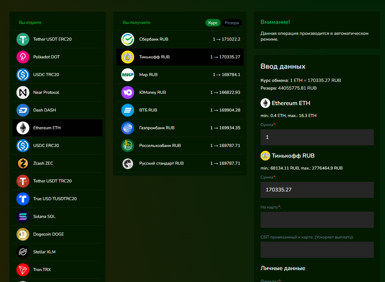Click the rate 1 → 169784.1
Image resolution: width=385 pixels, height=282 pixels.
pyautogui.click(x=226, y=75)
